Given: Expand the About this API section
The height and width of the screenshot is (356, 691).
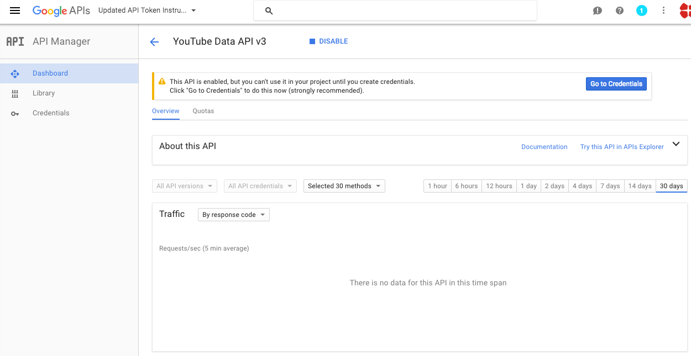Looking at the screenshot, I should 676,145.
